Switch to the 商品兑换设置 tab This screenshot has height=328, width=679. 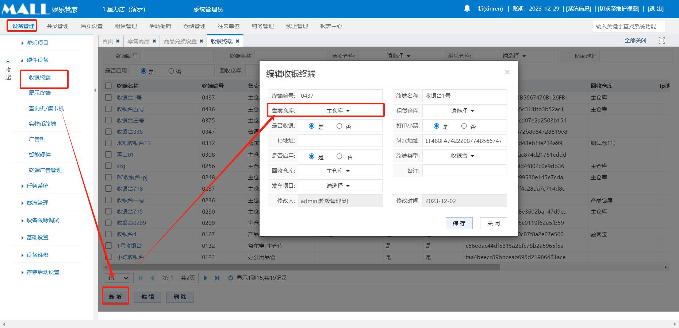180,41
